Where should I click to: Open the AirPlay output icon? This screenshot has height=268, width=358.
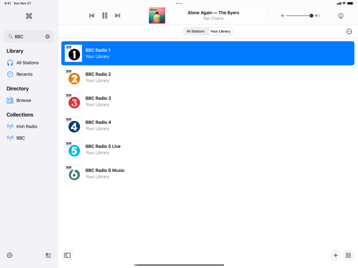(x=340, y=16)
